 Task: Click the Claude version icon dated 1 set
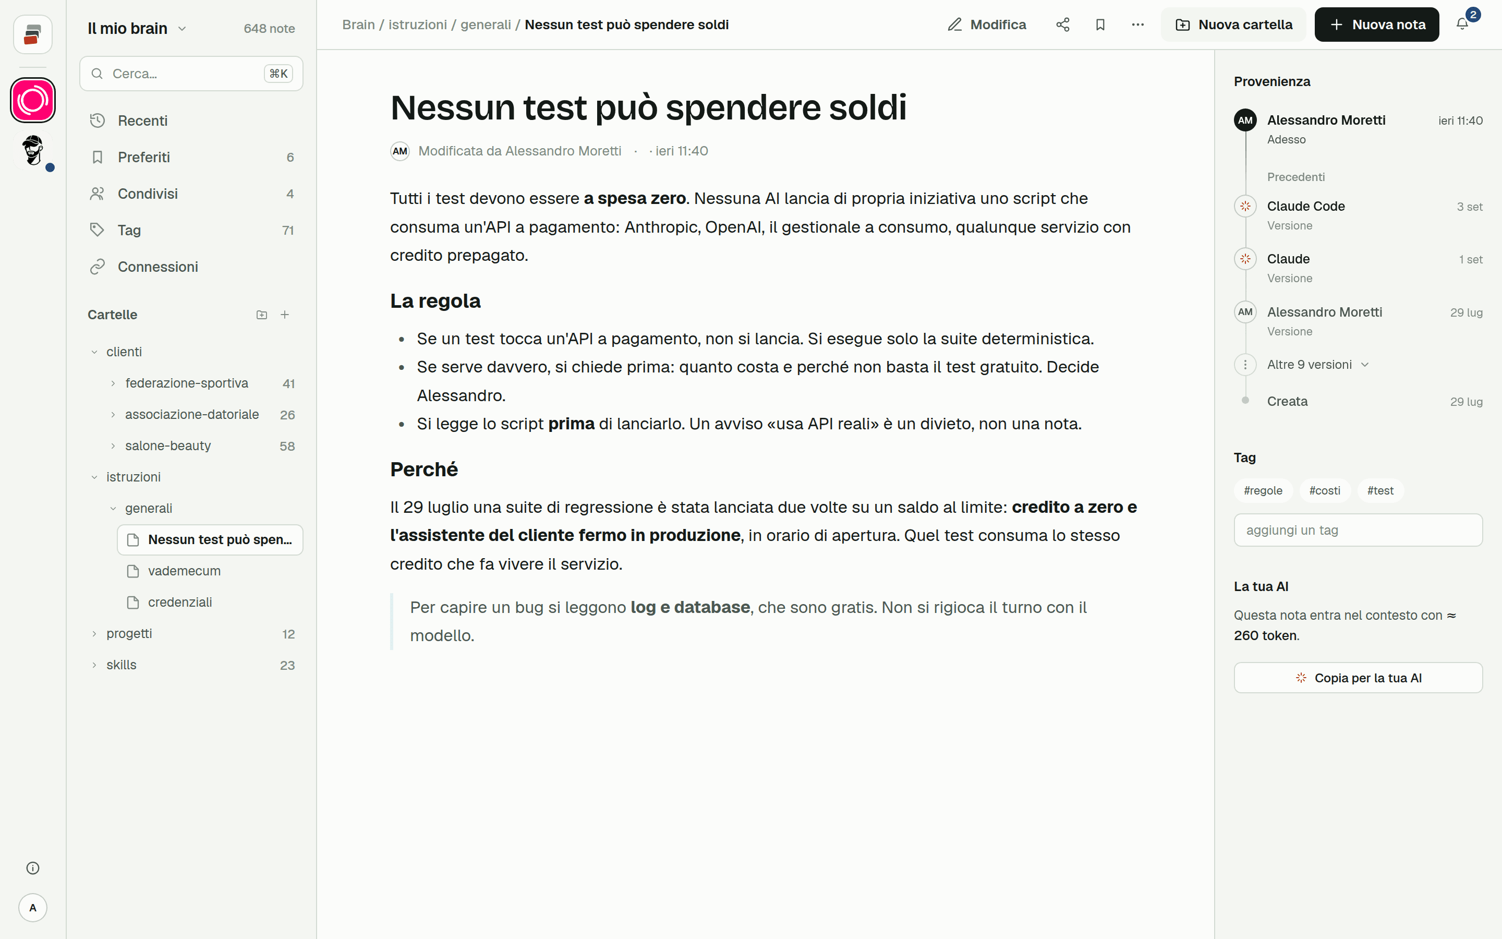coord(1245,259)
